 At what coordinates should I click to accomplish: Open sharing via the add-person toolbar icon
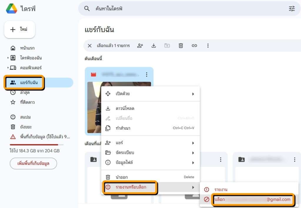(140, 46)
